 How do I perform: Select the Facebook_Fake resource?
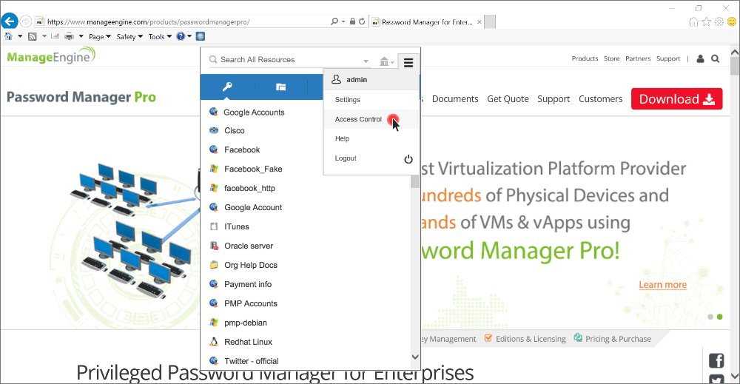tap(253, 169)
